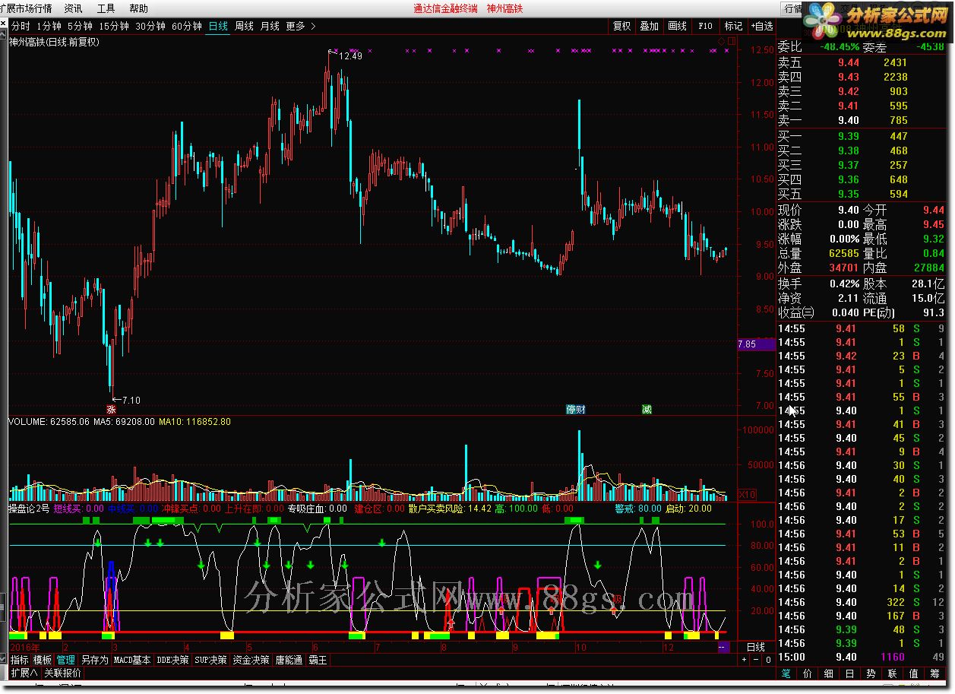Viewport: 955px width, 694px height.
Task: Open the 模板 template tab
Action: (x=43, y=660)
